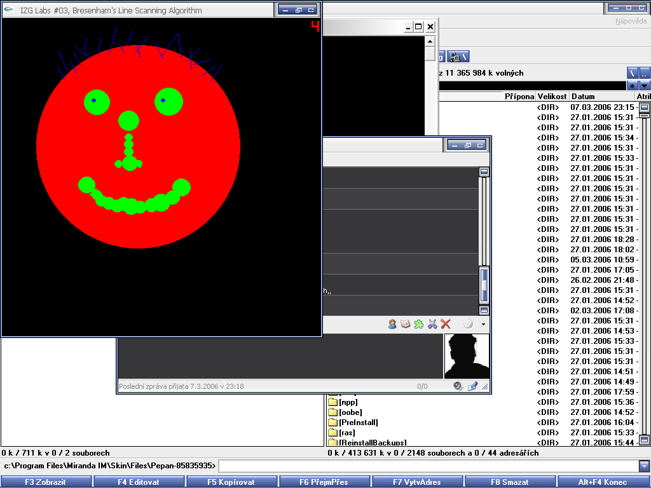Expand the command line history dropdown
The height and width of the screenshot is (488, 651).
645,466
